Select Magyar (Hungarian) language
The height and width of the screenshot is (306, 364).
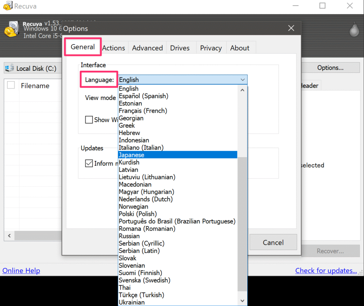coord(178,192)
